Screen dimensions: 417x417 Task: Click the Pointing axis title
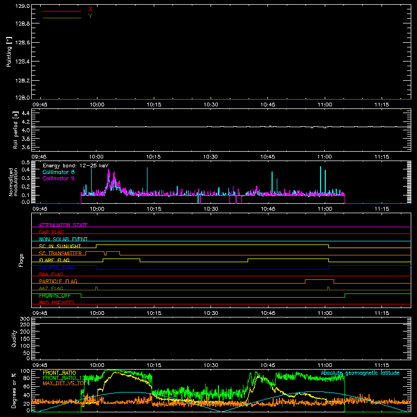click(9, 52)
